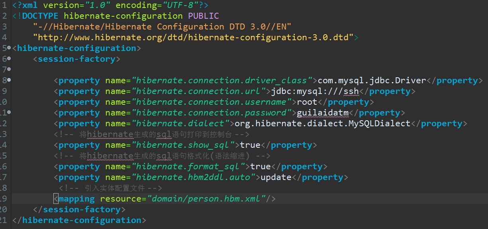Image resolution: width=488 pixels, height=229 pixels.
Task: Place cursor in com.mysql.jdbc.Driver value
Action: point(372,80)
